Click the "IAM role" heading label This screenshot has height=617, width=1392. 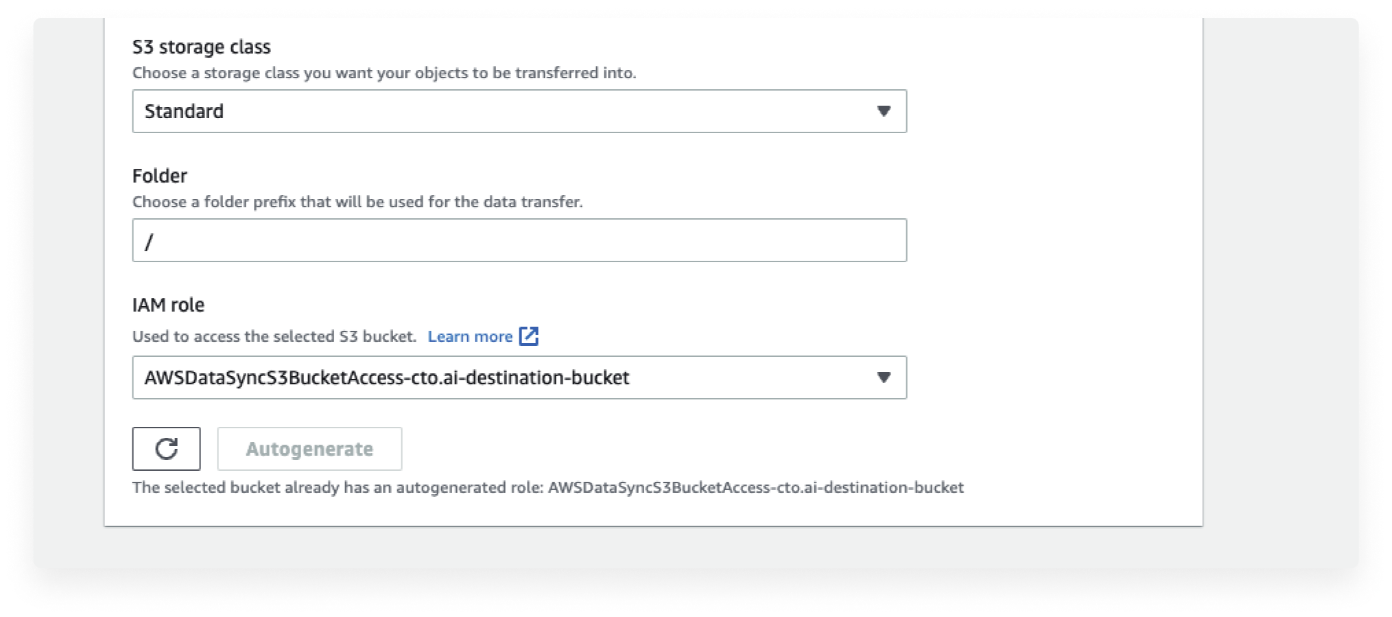(168, 305)
